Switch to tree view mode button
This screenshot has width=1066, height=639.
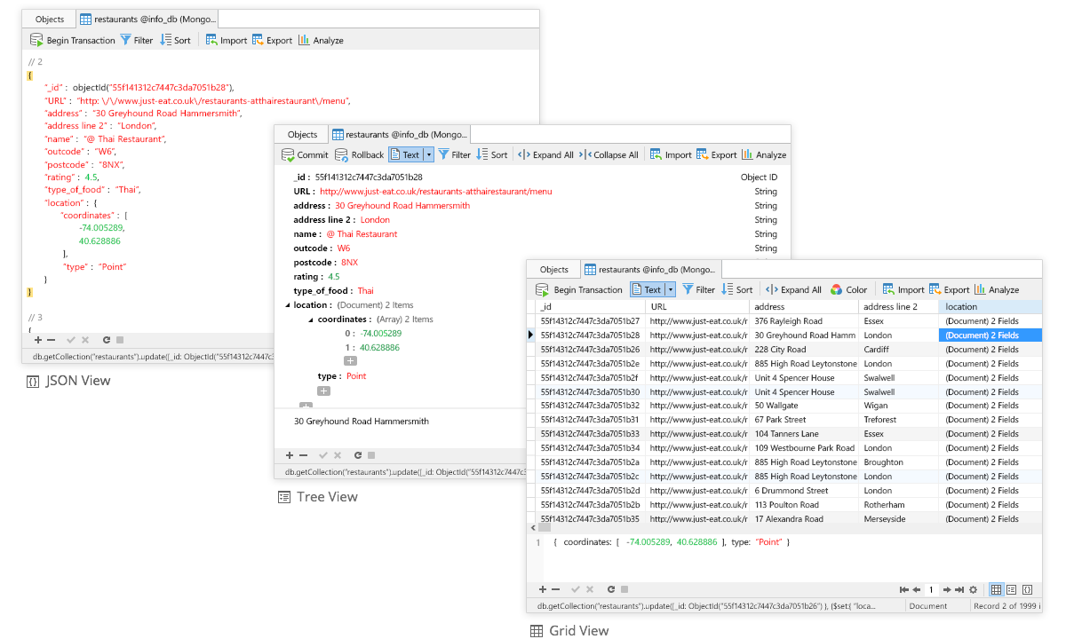[1011, 589]
